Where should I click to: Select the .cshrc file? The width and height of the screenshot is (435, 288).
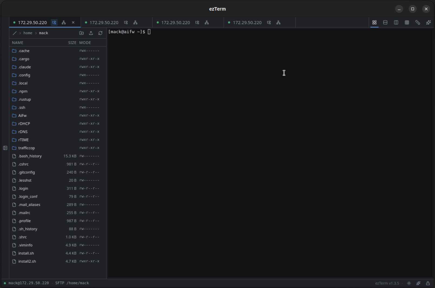(58, 164)
